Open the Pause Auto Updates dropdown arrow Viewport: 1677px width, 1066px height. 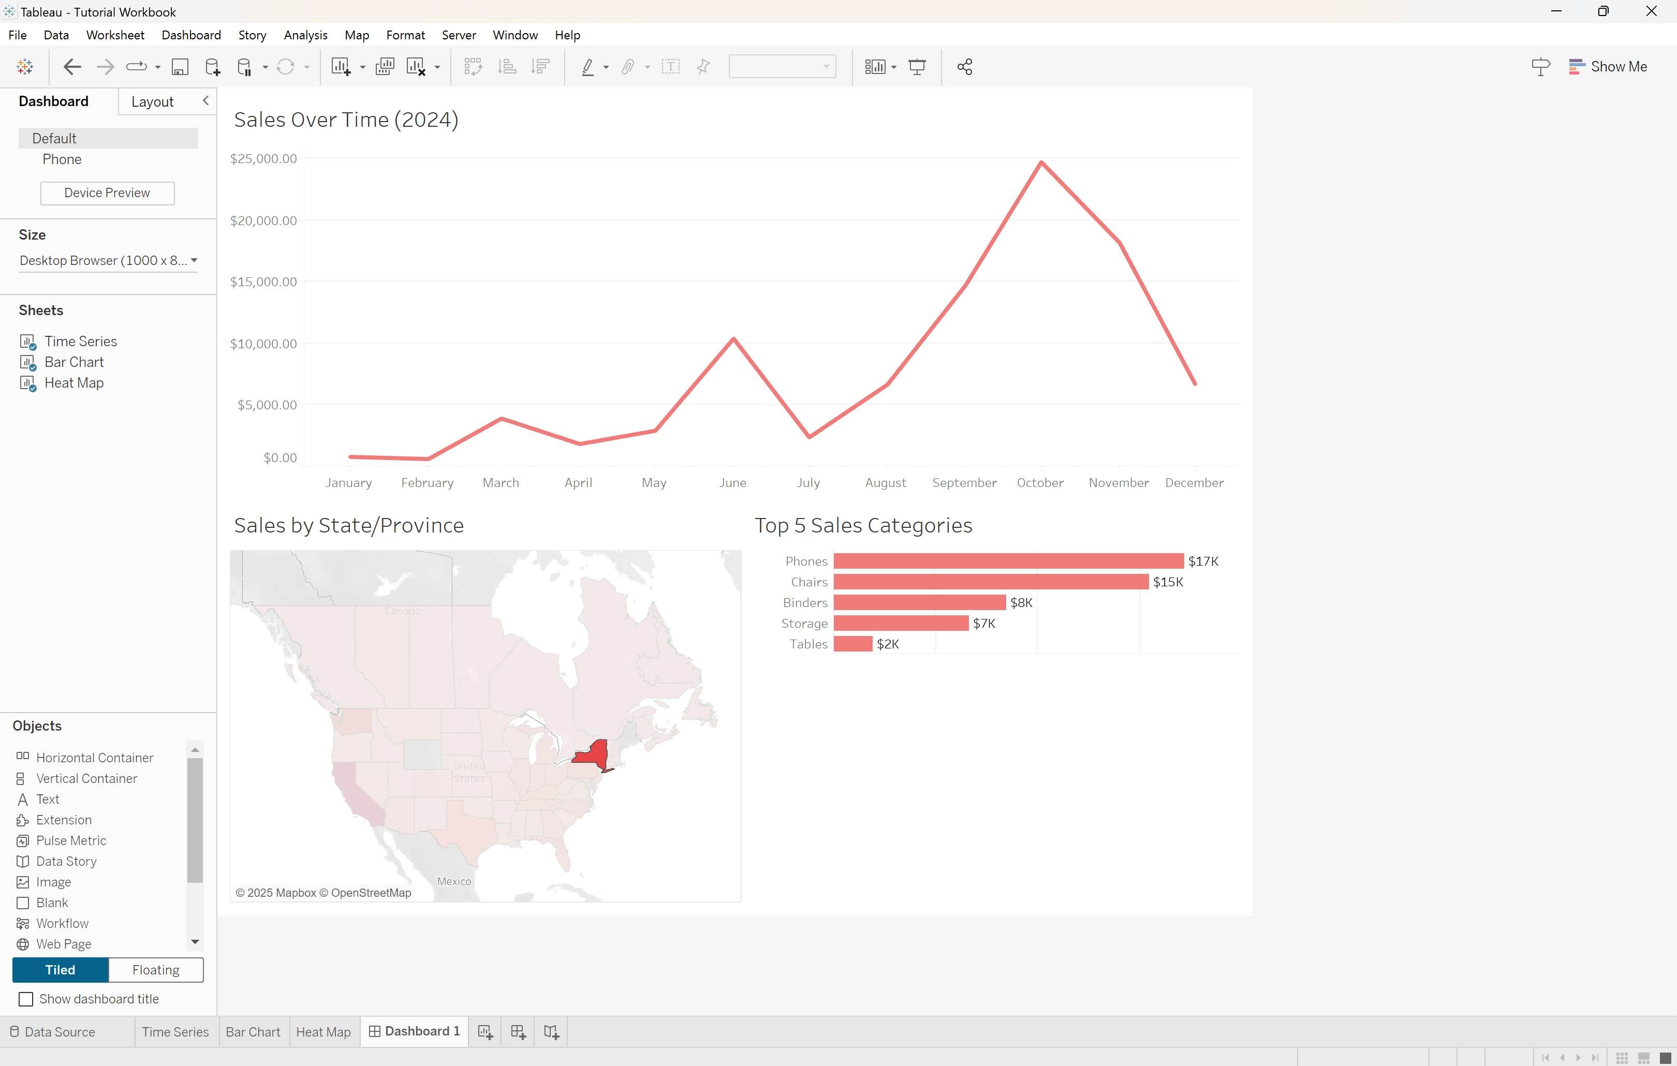click(x=266, y=68)
